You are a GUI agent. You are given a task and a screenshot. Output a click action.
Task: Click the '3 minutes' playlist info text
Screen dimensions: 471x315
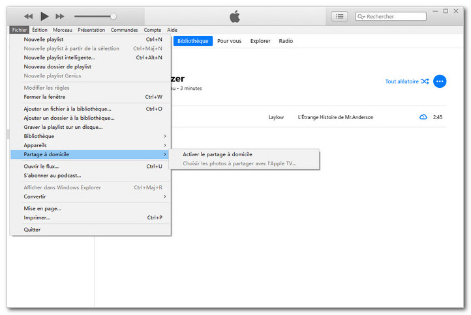coord(190,88)
